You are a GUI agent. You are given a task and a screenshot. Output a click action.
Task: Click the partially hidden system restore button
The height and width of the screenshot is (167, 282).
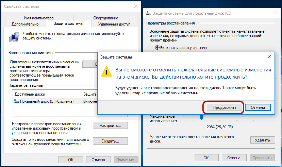90,64
